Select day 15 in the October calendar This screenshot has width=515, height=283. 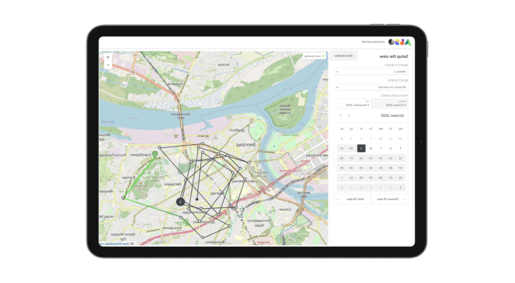[x=371, y=158]
